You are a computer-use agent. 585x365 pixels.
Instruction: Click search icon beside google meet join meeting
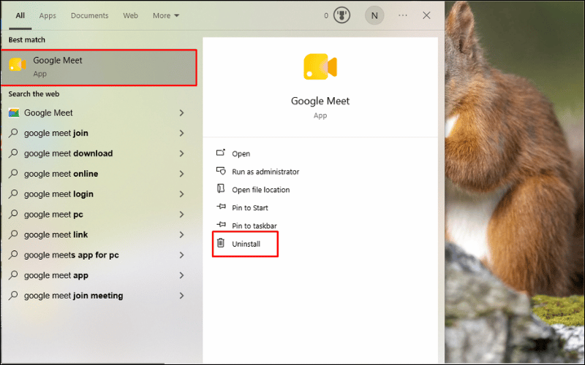[x=13, y=295]
